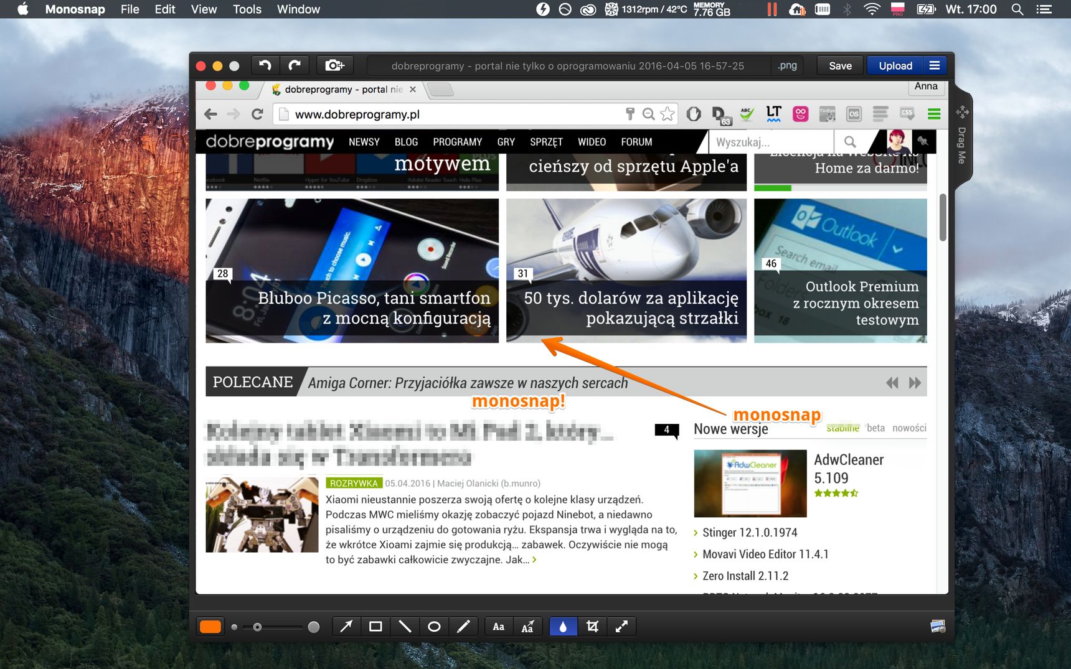Click the editor's vertical scrollbar

943,217
